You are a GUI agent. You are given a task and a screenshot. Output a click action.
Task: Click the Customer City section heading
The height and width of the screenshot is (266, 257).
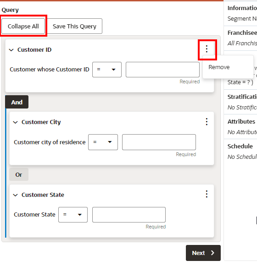(41, 122)
